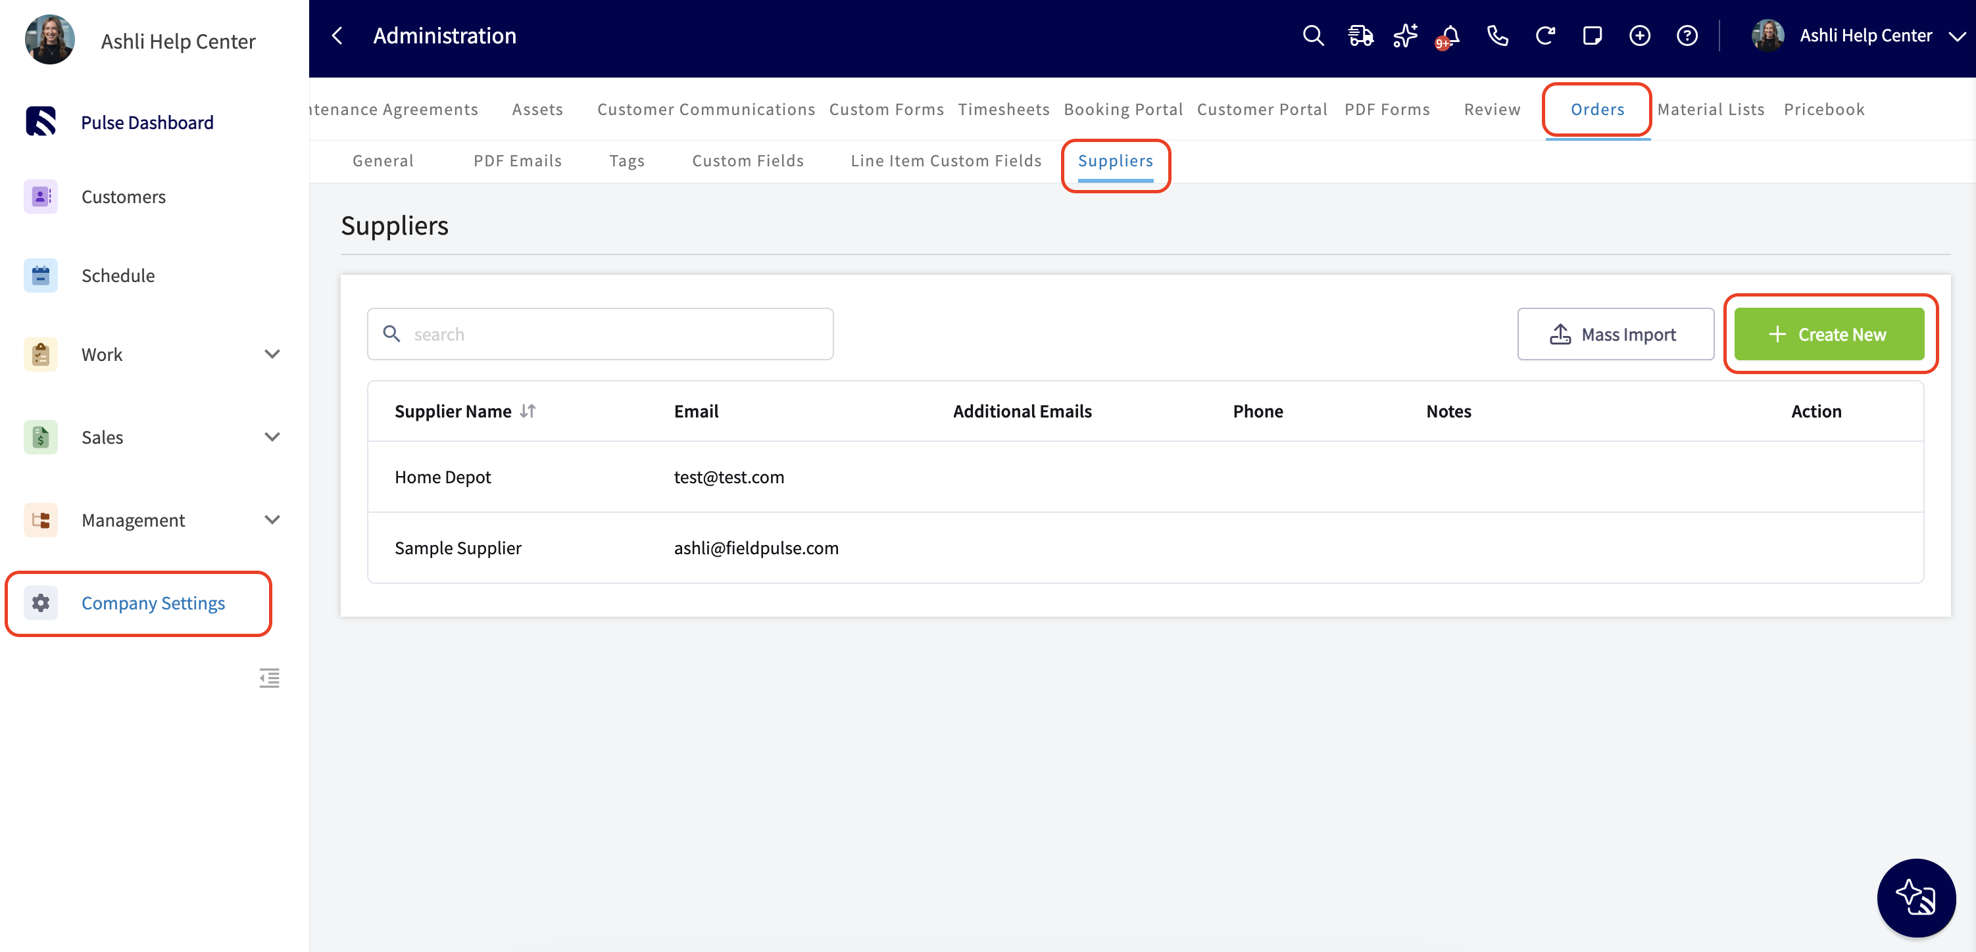Open the PDF Forms tab
Image resolution: width=1976 pixels, height=952 pixels.
[1387, 109]
